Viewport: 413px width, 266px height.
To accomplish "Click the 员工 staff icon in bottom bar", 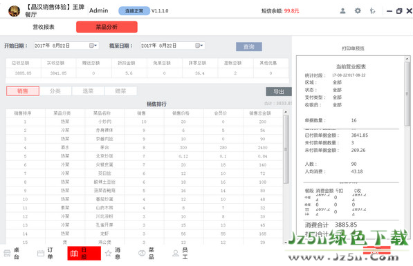I will click(176, 253).
